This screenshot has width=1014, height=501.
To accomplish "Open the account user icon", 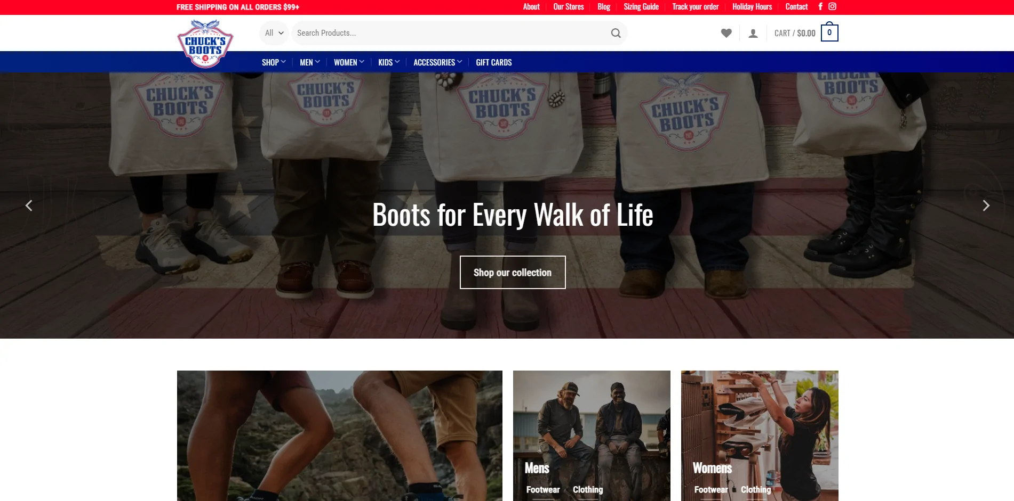I will tap(753, 34).
